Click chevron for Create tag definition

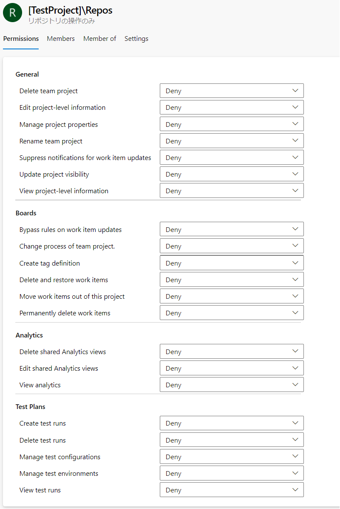pos(295,263)
